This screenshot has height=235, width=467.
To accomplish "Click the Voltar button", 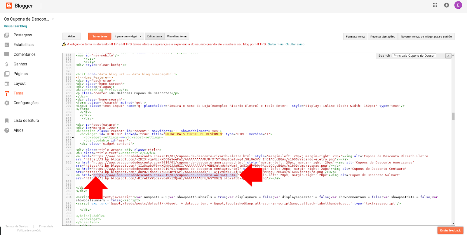I will [x=72, y=36].
